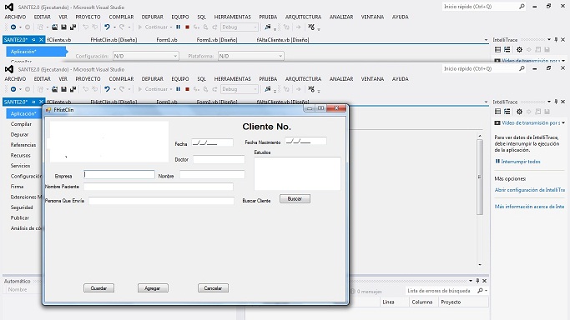Click Save icon in the upper Visual Studio toolbar
570x320 pixels.
63,27
